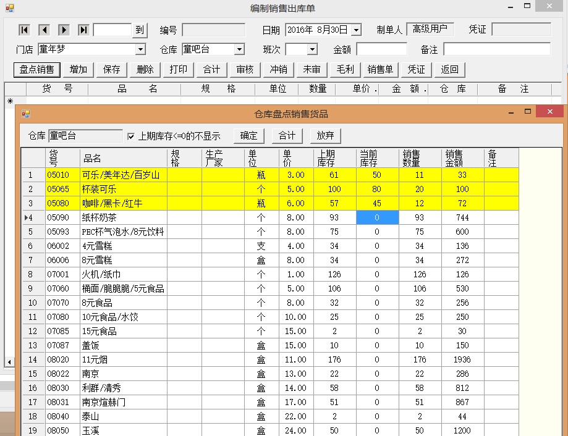Screen dimensions: 568x436
Task: Click the 编号 number field
Action: pyautogui.click(x=214, y=30)
